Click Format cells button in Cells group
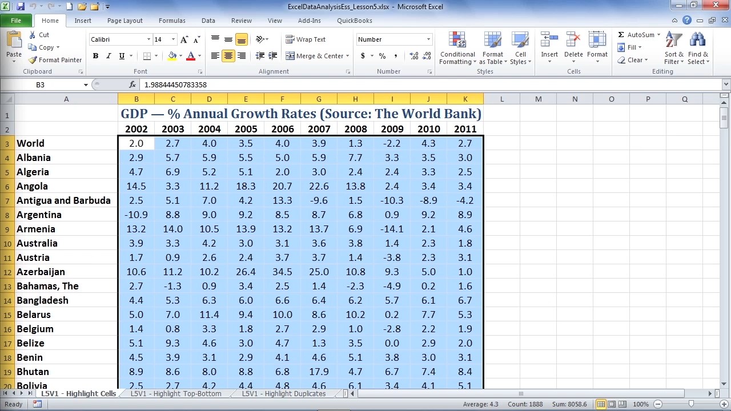The image size is (731, 411). [597, 47]
